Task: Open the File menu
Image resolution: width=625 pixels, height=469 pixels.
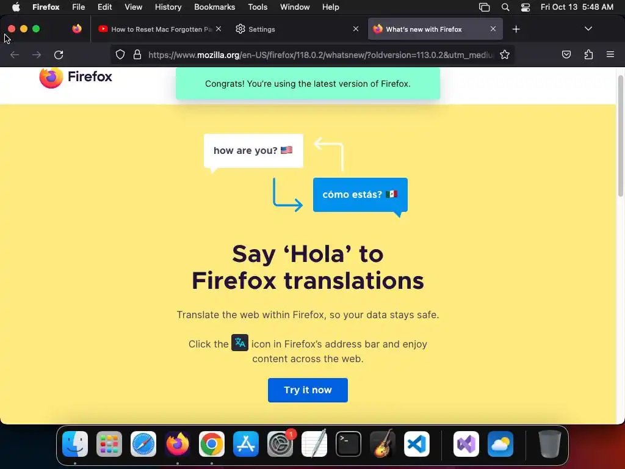Action: tap(79, 7)
